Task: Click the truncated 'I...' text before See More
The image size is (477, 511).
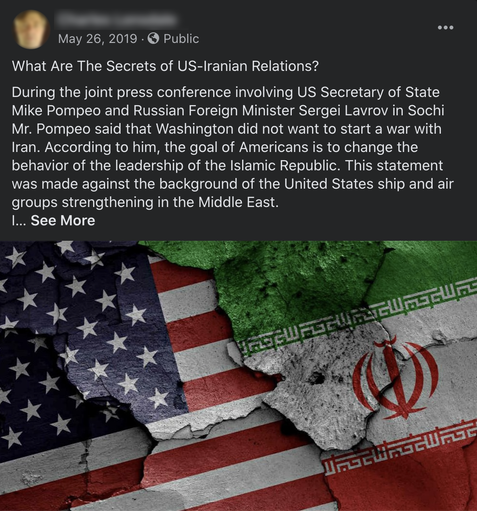Action: pyautogui.click(x=19, y=221)
